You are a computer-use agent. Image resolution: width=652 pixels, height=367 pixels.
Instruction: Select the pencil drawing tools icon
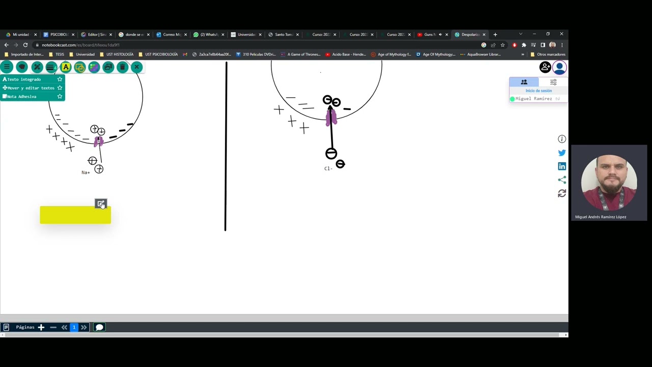tap(37, 67)
